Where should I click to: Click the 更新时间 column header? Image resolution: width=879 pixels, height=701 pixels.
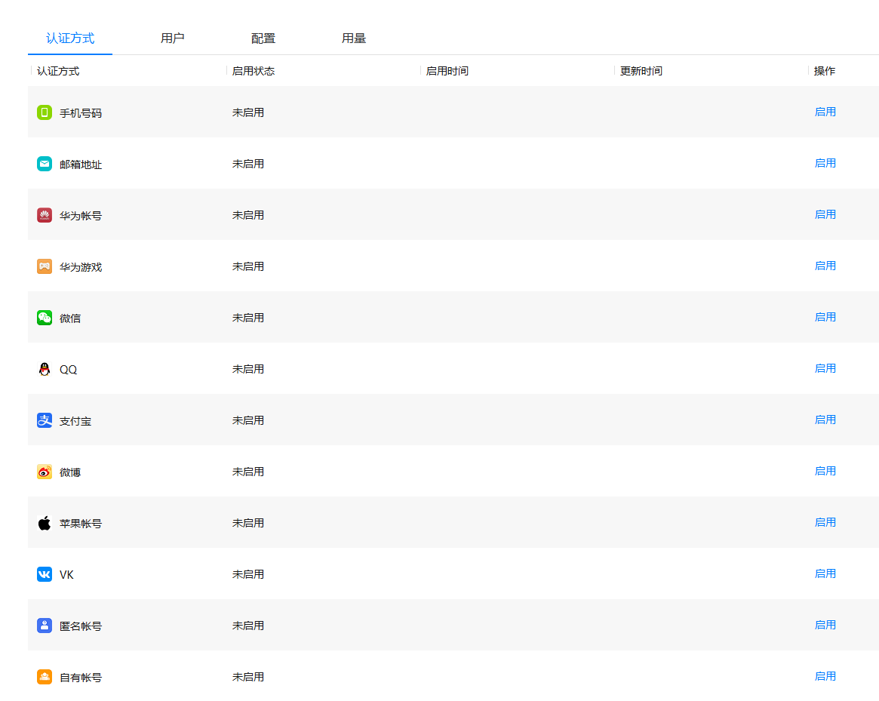coord(641,71)
